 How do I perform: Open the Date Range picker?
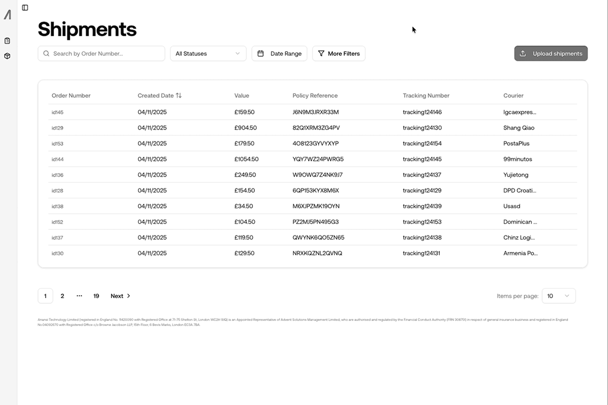pos(279,54)
